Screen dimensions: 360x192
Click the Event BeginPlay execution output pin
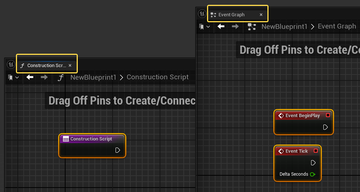325,127
